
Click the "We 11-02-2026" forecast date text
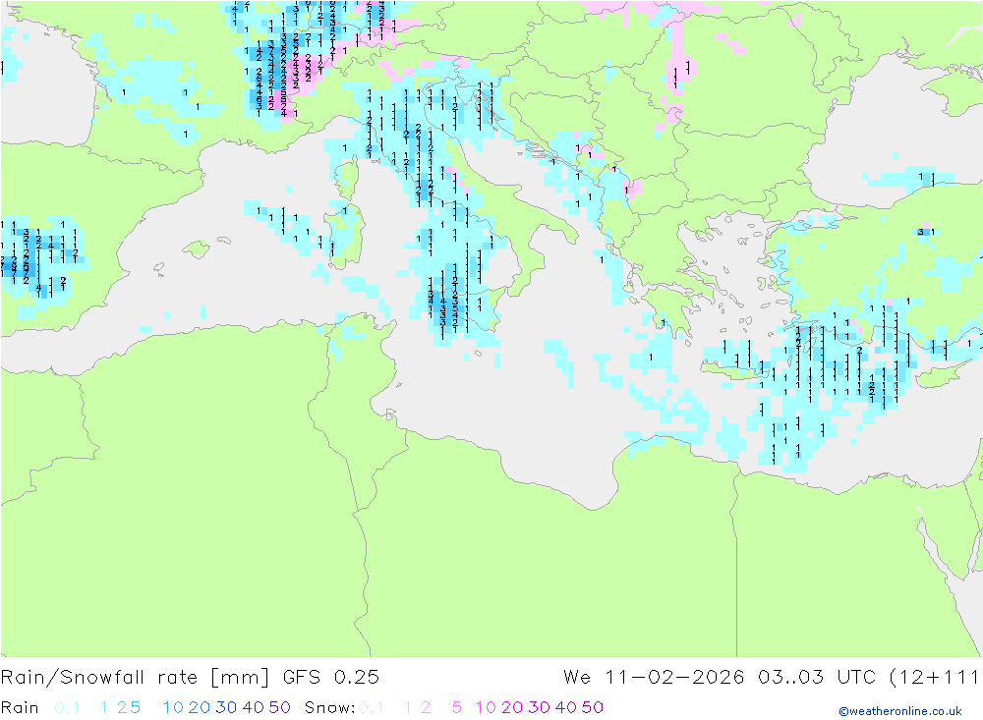point(654,678)
